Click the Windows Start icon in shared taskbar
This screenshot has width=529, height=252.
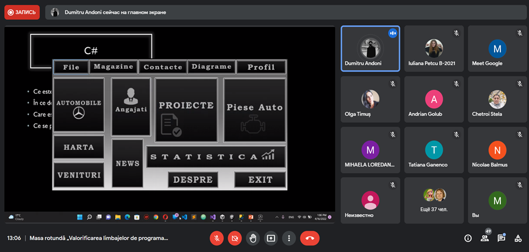point(80,217)
